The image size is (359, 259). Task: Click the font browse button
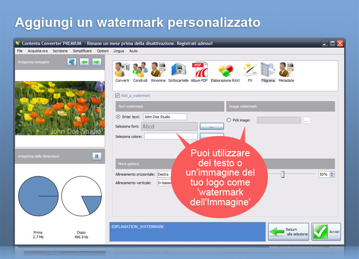point(212,126)
